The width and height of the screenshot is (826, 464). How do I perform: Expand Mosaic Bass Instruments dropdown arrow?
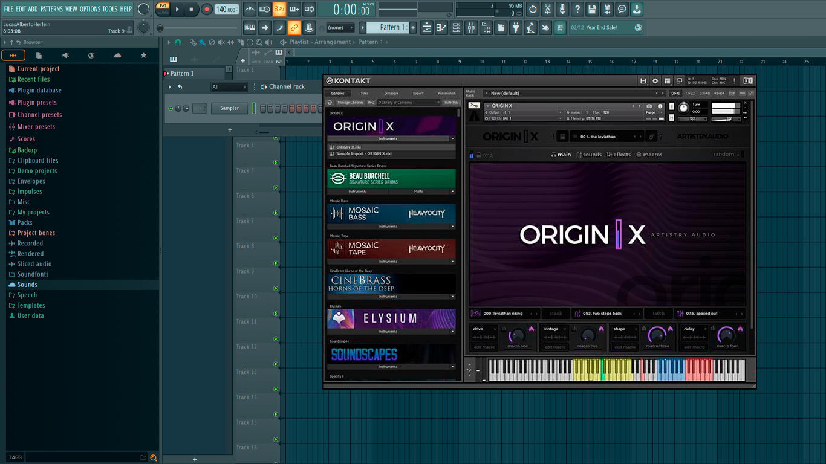(x=452, y=227)
